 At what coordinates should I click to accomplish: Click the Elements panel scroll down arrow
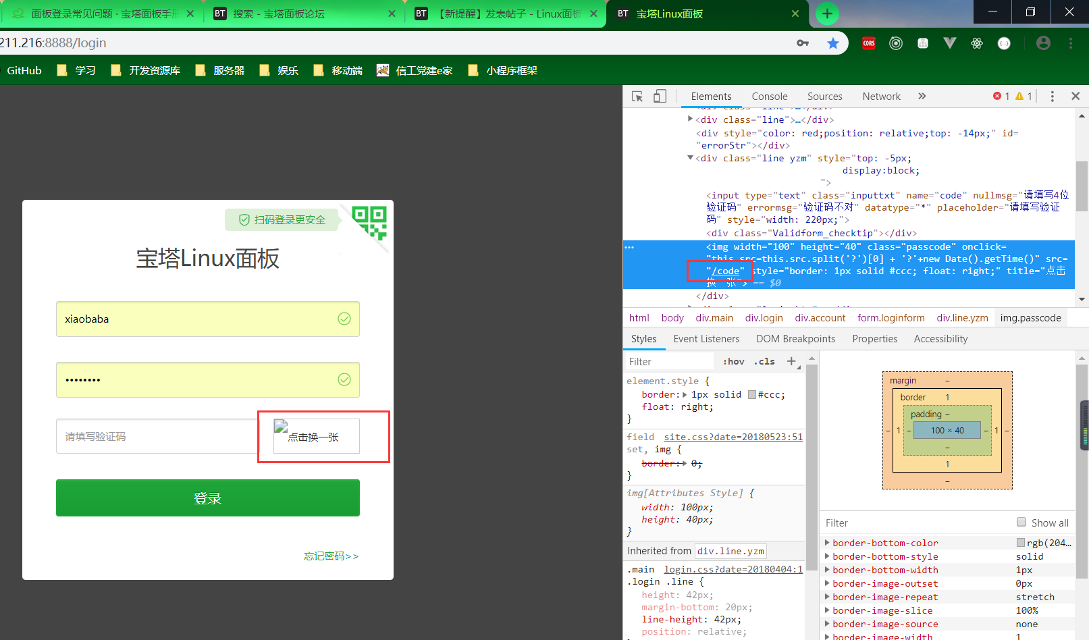[1082, 298]
